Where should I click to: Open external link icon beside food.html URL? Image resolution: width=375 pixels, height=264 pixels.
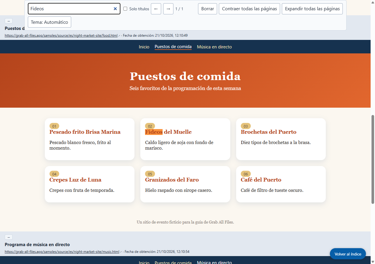pos(119,36)
